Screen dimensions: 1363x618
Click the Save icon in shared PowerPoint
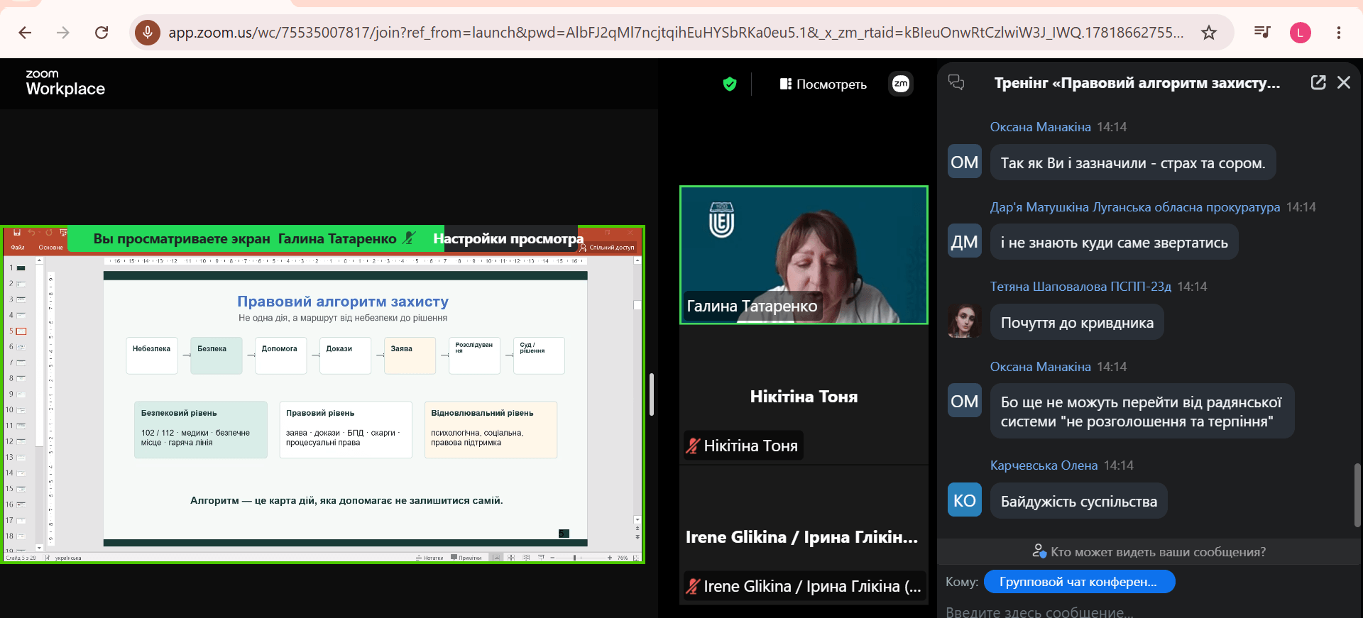point(17,233)
